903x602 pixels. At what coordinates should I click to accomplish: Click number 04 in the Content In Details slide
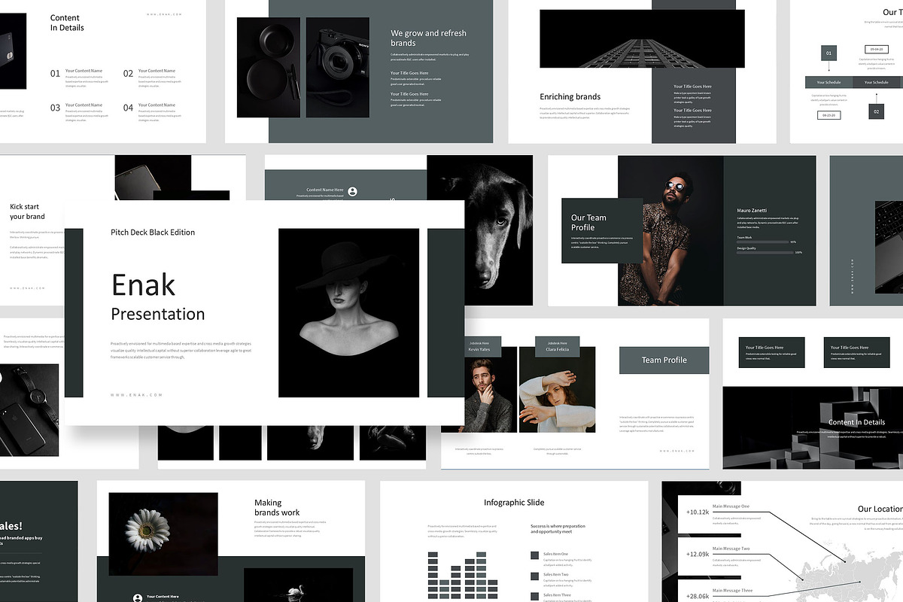pyautogui.click(x=128, y=108)
